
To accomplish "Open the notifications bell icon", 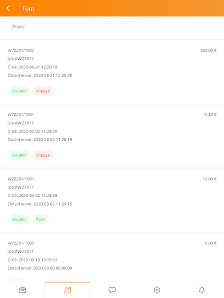I will click(202, 290).
